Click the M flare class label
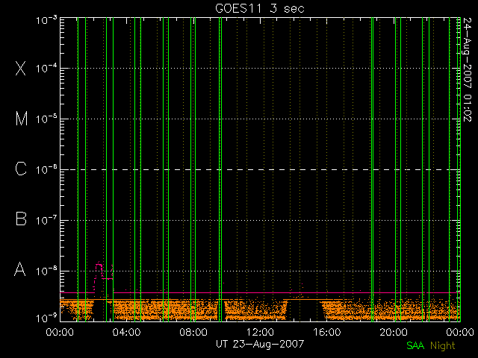The width and height of the screenshot is (478, 358). [x=22, y=119]
